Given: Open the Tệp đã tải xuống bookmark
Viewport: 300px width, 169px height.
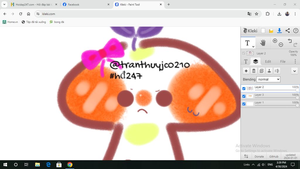Looking at the screenshot, I should [34, 22].
